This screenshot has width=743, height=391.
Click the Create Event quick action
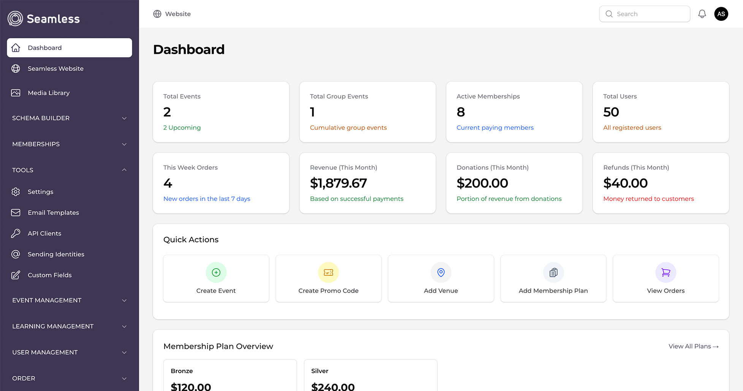(x=215, y=278)
